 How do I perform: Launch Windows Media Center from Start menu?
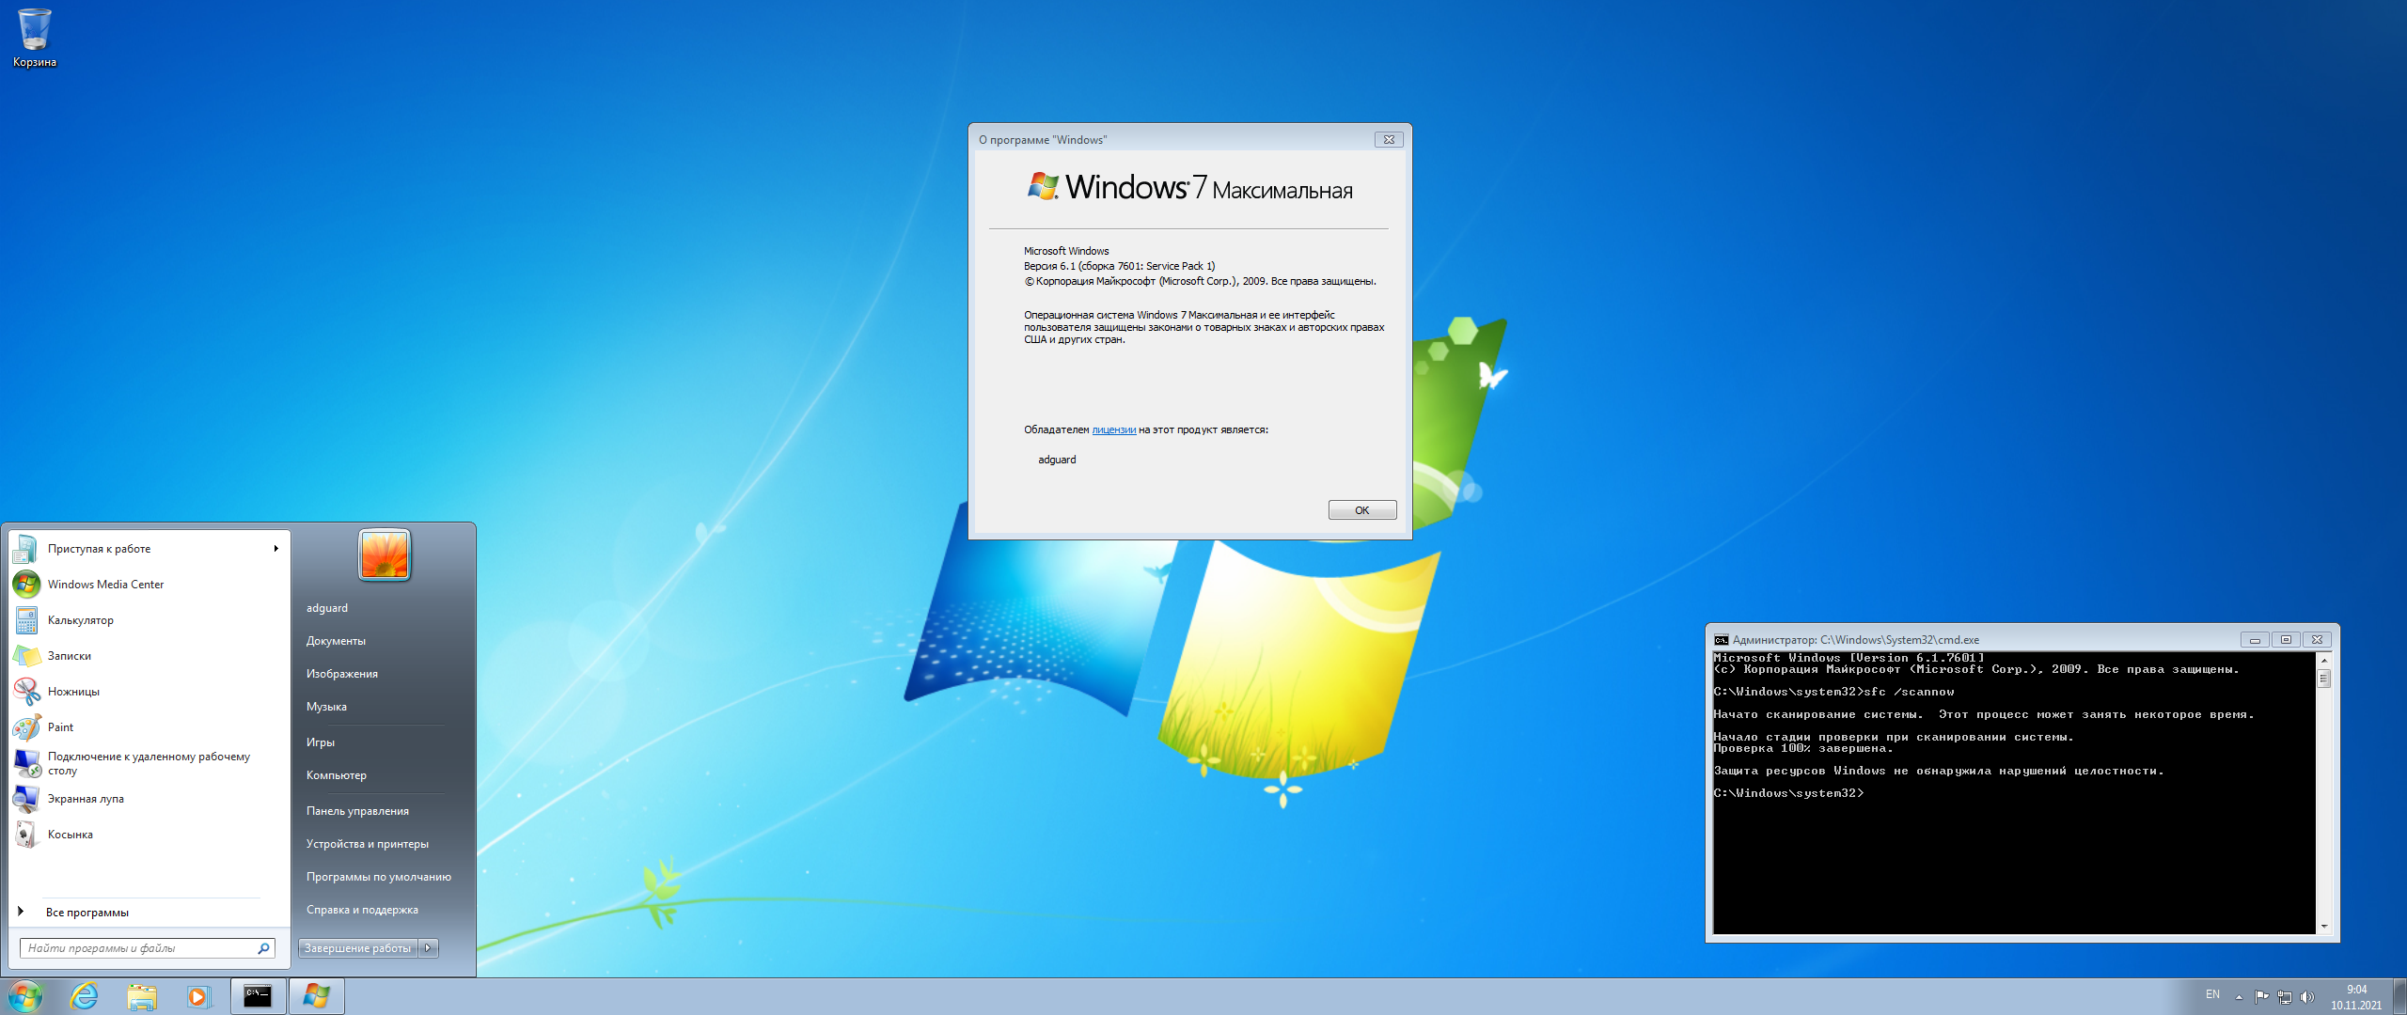coord(147,585)
